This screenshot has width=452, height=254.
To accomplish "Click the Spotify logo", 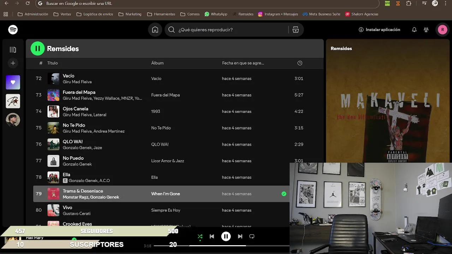I will coord(13,30).
